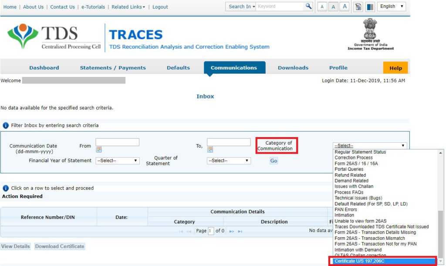The width and height of the screenshot is (446, 266).
Task: Switch to the Downloads tab
Action: pyautogui.click(x=293, y=68)
